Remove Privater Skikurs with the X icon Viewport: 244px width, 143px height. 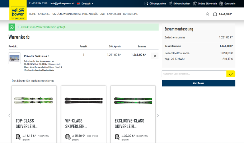pos(155,56)
